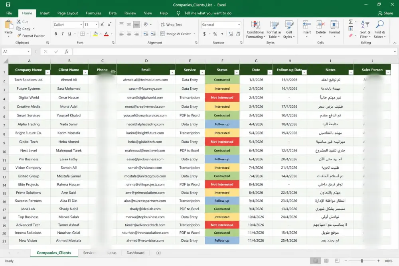Select Normal view icon in status bar
The width and height of the screenshot is (399, 266).
(316, 261)
